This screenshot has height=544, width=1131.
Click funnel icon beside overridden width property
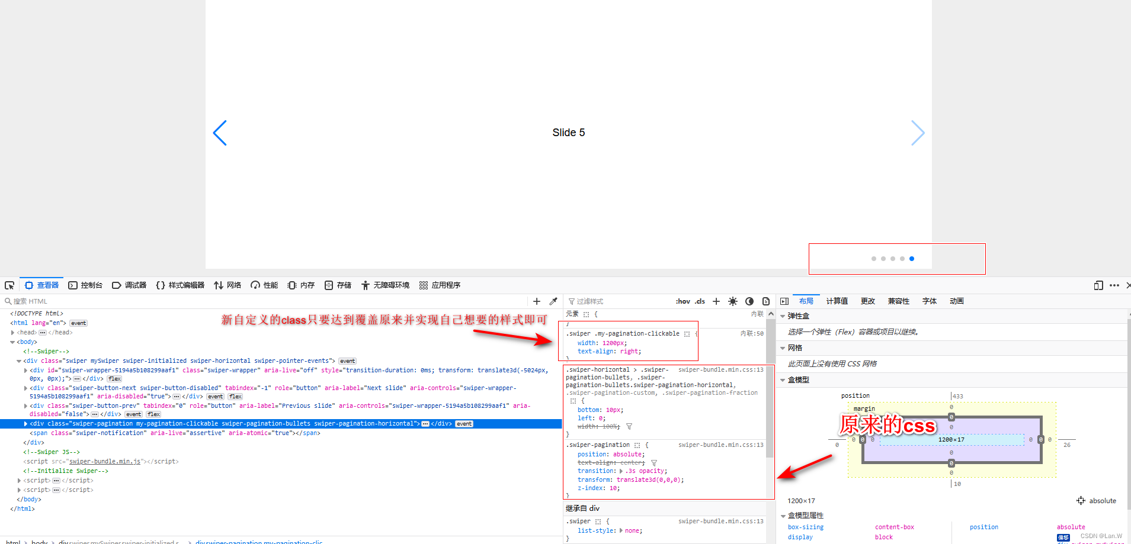tap(629, 426)
